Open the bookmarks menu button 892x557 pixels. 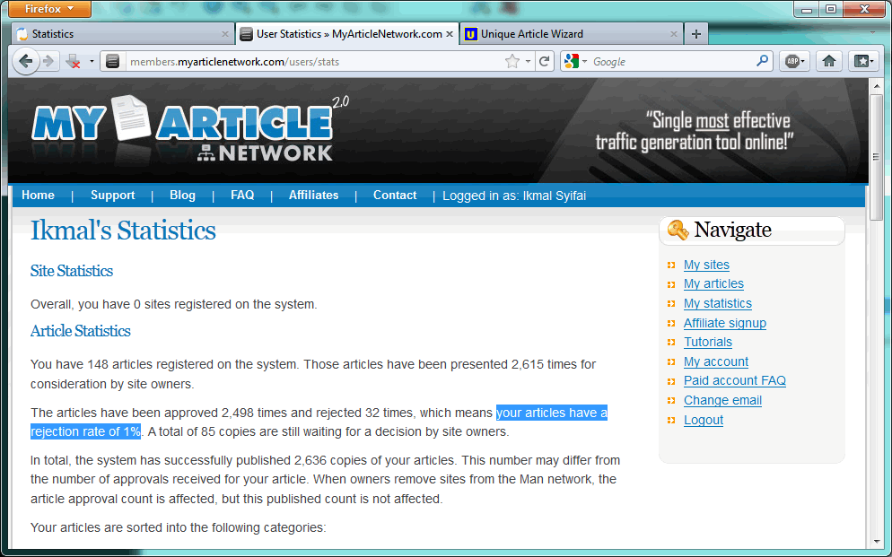click(x=863, y=61)
